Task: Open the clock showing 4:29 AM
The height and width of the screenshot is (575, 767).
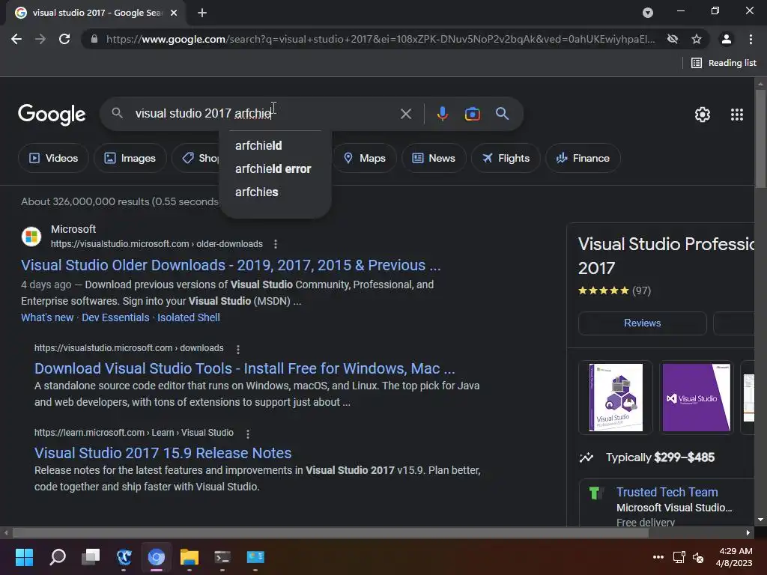Action: 734,557
